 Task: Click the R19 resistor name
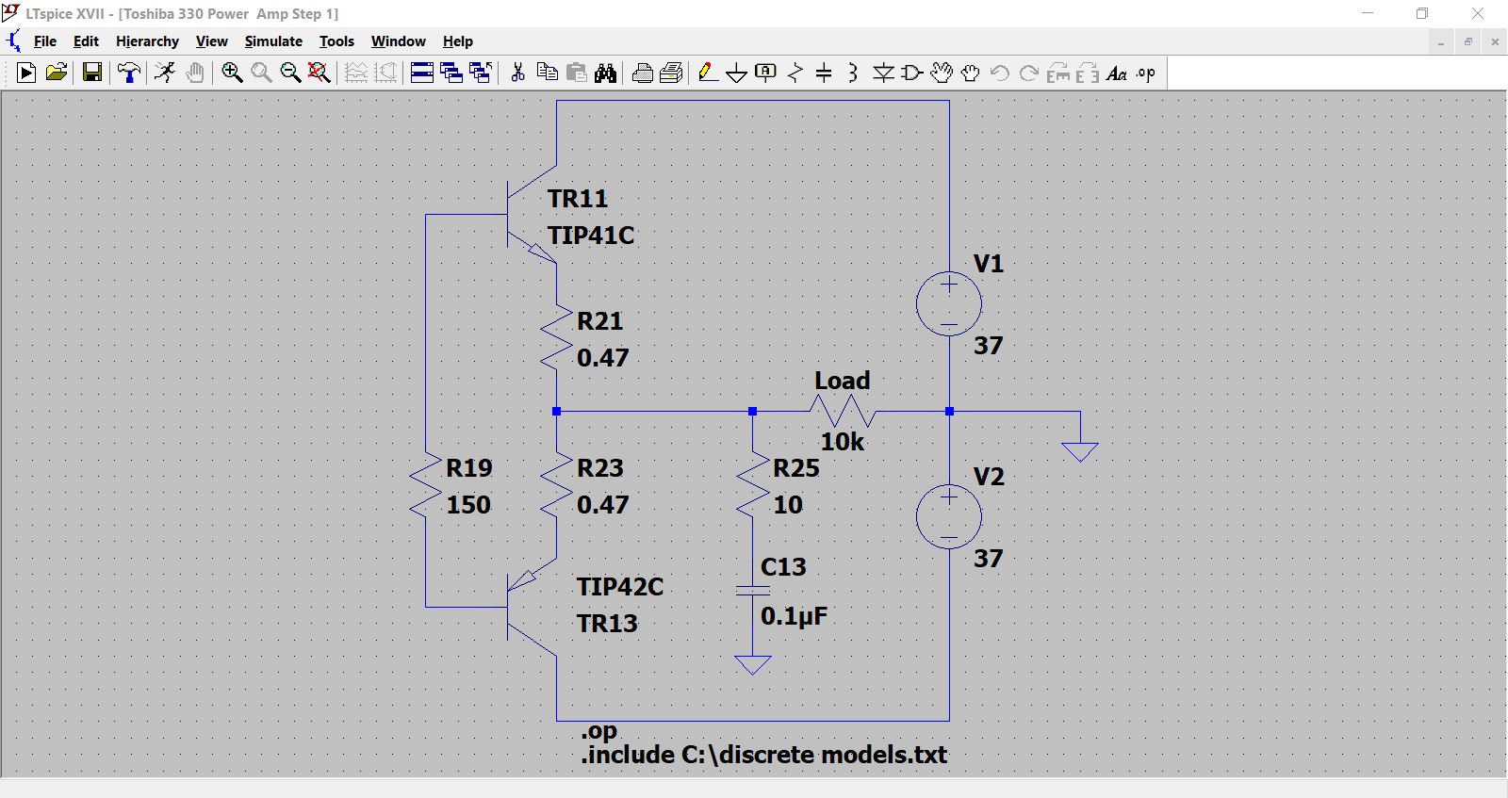coord(469,468)
